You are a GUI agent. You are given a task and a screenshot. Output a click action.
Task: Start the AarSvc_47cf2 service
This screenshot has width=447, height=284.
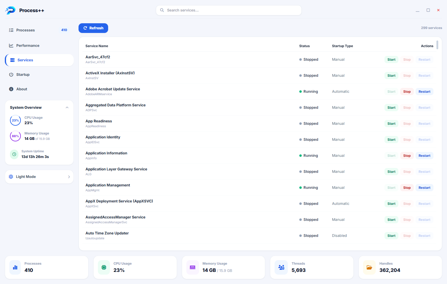[391, 60]
